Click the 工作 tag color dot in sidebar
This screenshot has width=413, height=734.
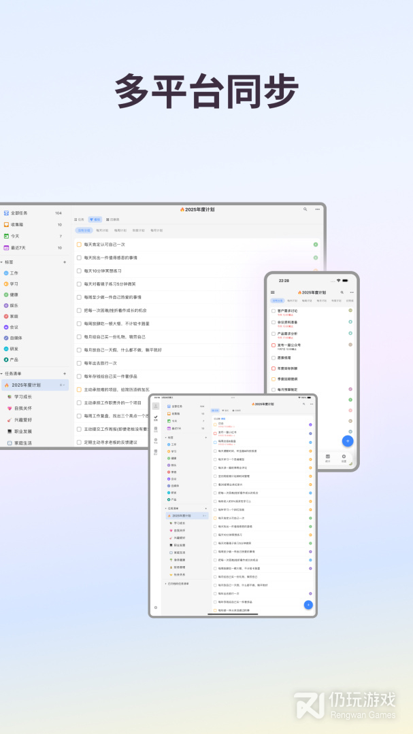point(6,273)
